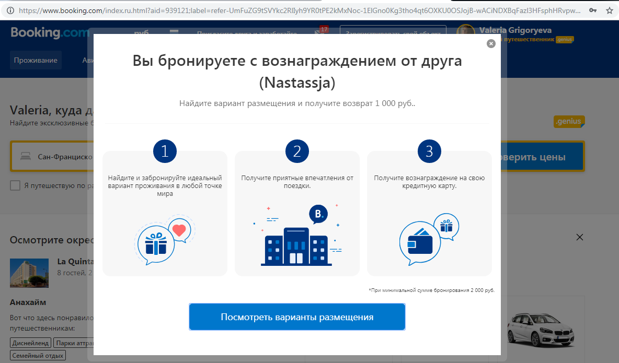Click the yellow .genius label
619x363 pixels.
[569, 122]
